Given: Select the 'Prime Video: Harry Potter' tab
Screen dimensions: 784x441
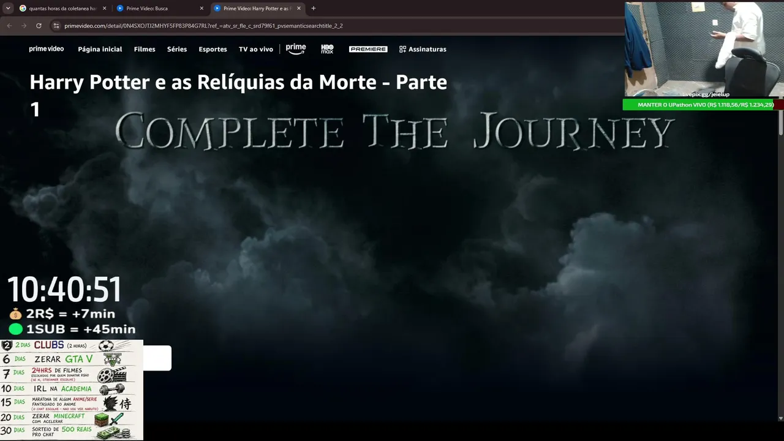Looking at the screenshot, I should pyautogui.click(x=257, y=9).
